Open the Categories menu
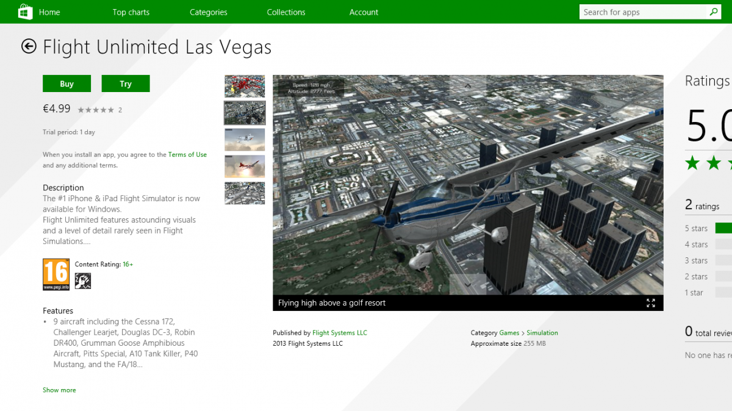The width and height of the screenshot is (732, 411). (x=209, y=12)
